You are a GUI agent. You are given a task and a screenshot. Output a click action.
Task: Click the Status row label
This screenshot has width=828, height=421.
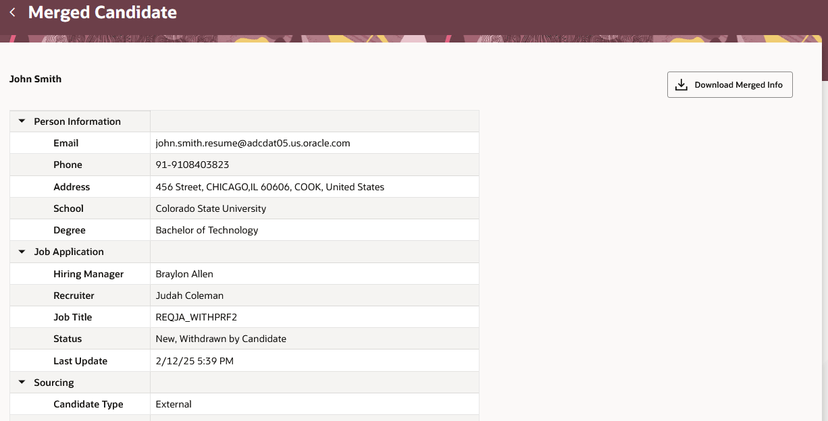[x=68, y=339]
